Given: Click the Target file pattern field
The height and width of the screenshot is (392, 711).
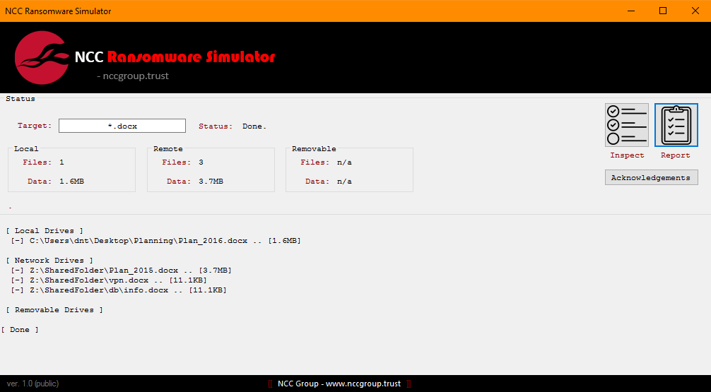Looking at the screenshot, I should (x=122, y=126).
